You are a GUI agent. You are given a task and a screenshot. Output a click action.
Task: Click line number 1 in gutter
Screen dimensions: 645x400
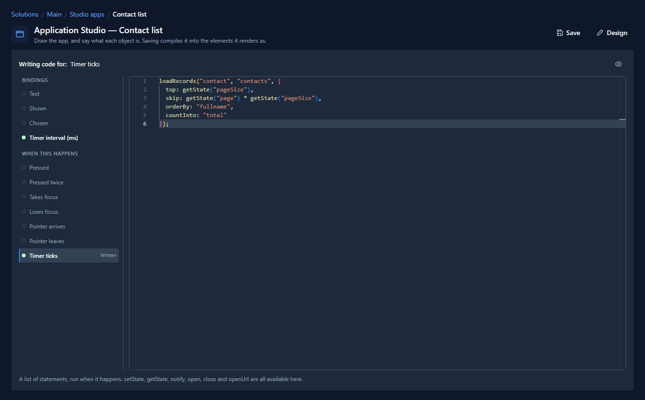[145, 81]
